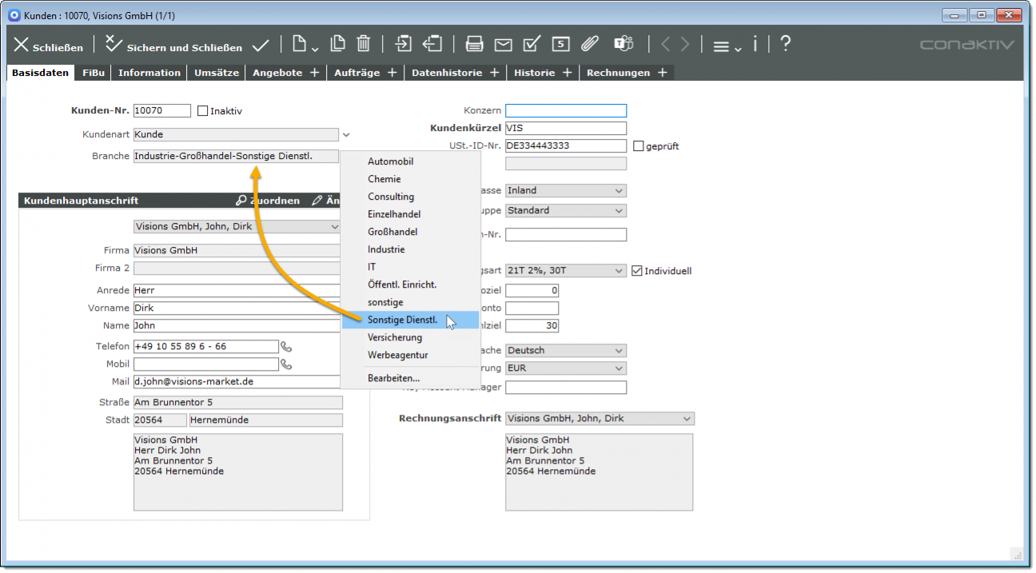
Task: Open Microsoft Teams from the toolbar
Action: coord(623,44)
